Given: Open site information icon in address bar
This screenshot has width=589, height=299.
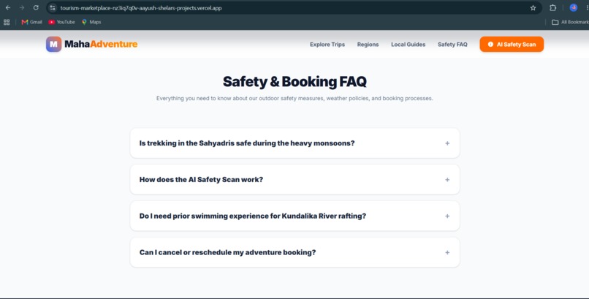Looking at the screenshot, I should [x=53, y=8].
